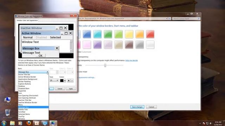Open the font Size dropdown showing 20
Image resolution: width=225 pixels, height=126 pixels.
click(x=54, y=80)
